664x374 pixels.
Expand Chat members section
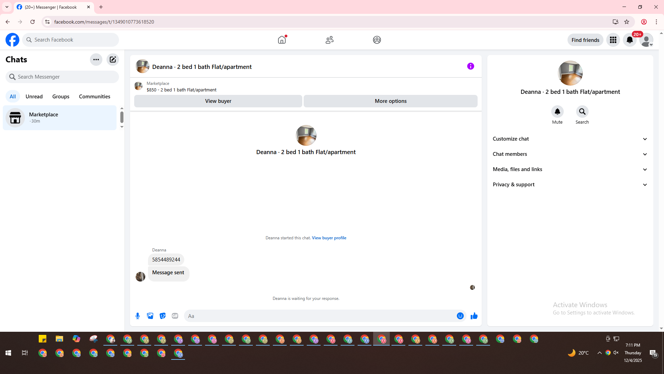(570, 154)
